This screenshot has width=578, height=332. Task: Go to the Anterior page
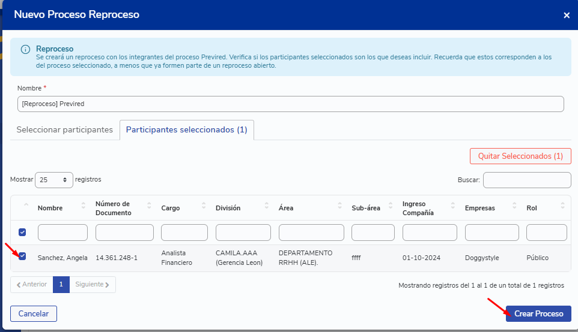(32, 285)
